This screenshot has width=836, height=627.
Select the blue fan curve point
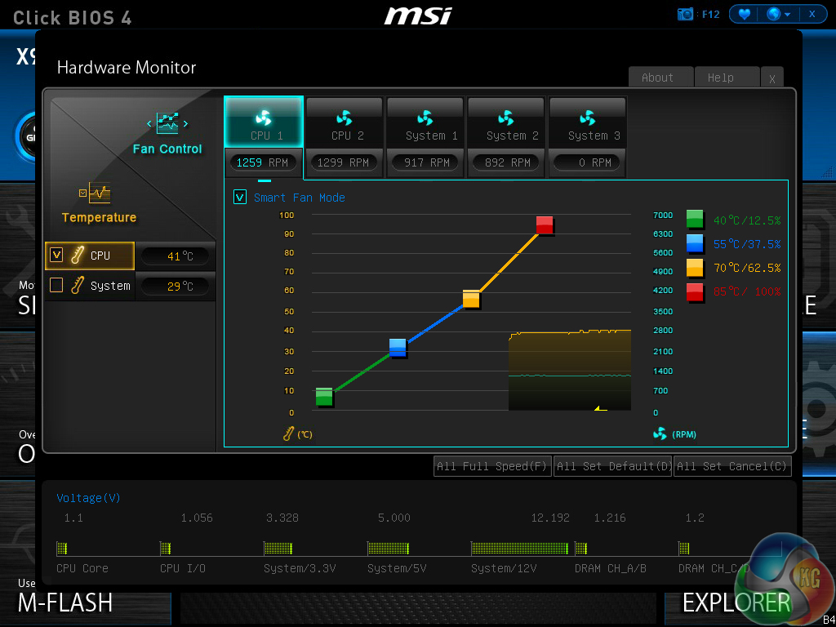398,347
